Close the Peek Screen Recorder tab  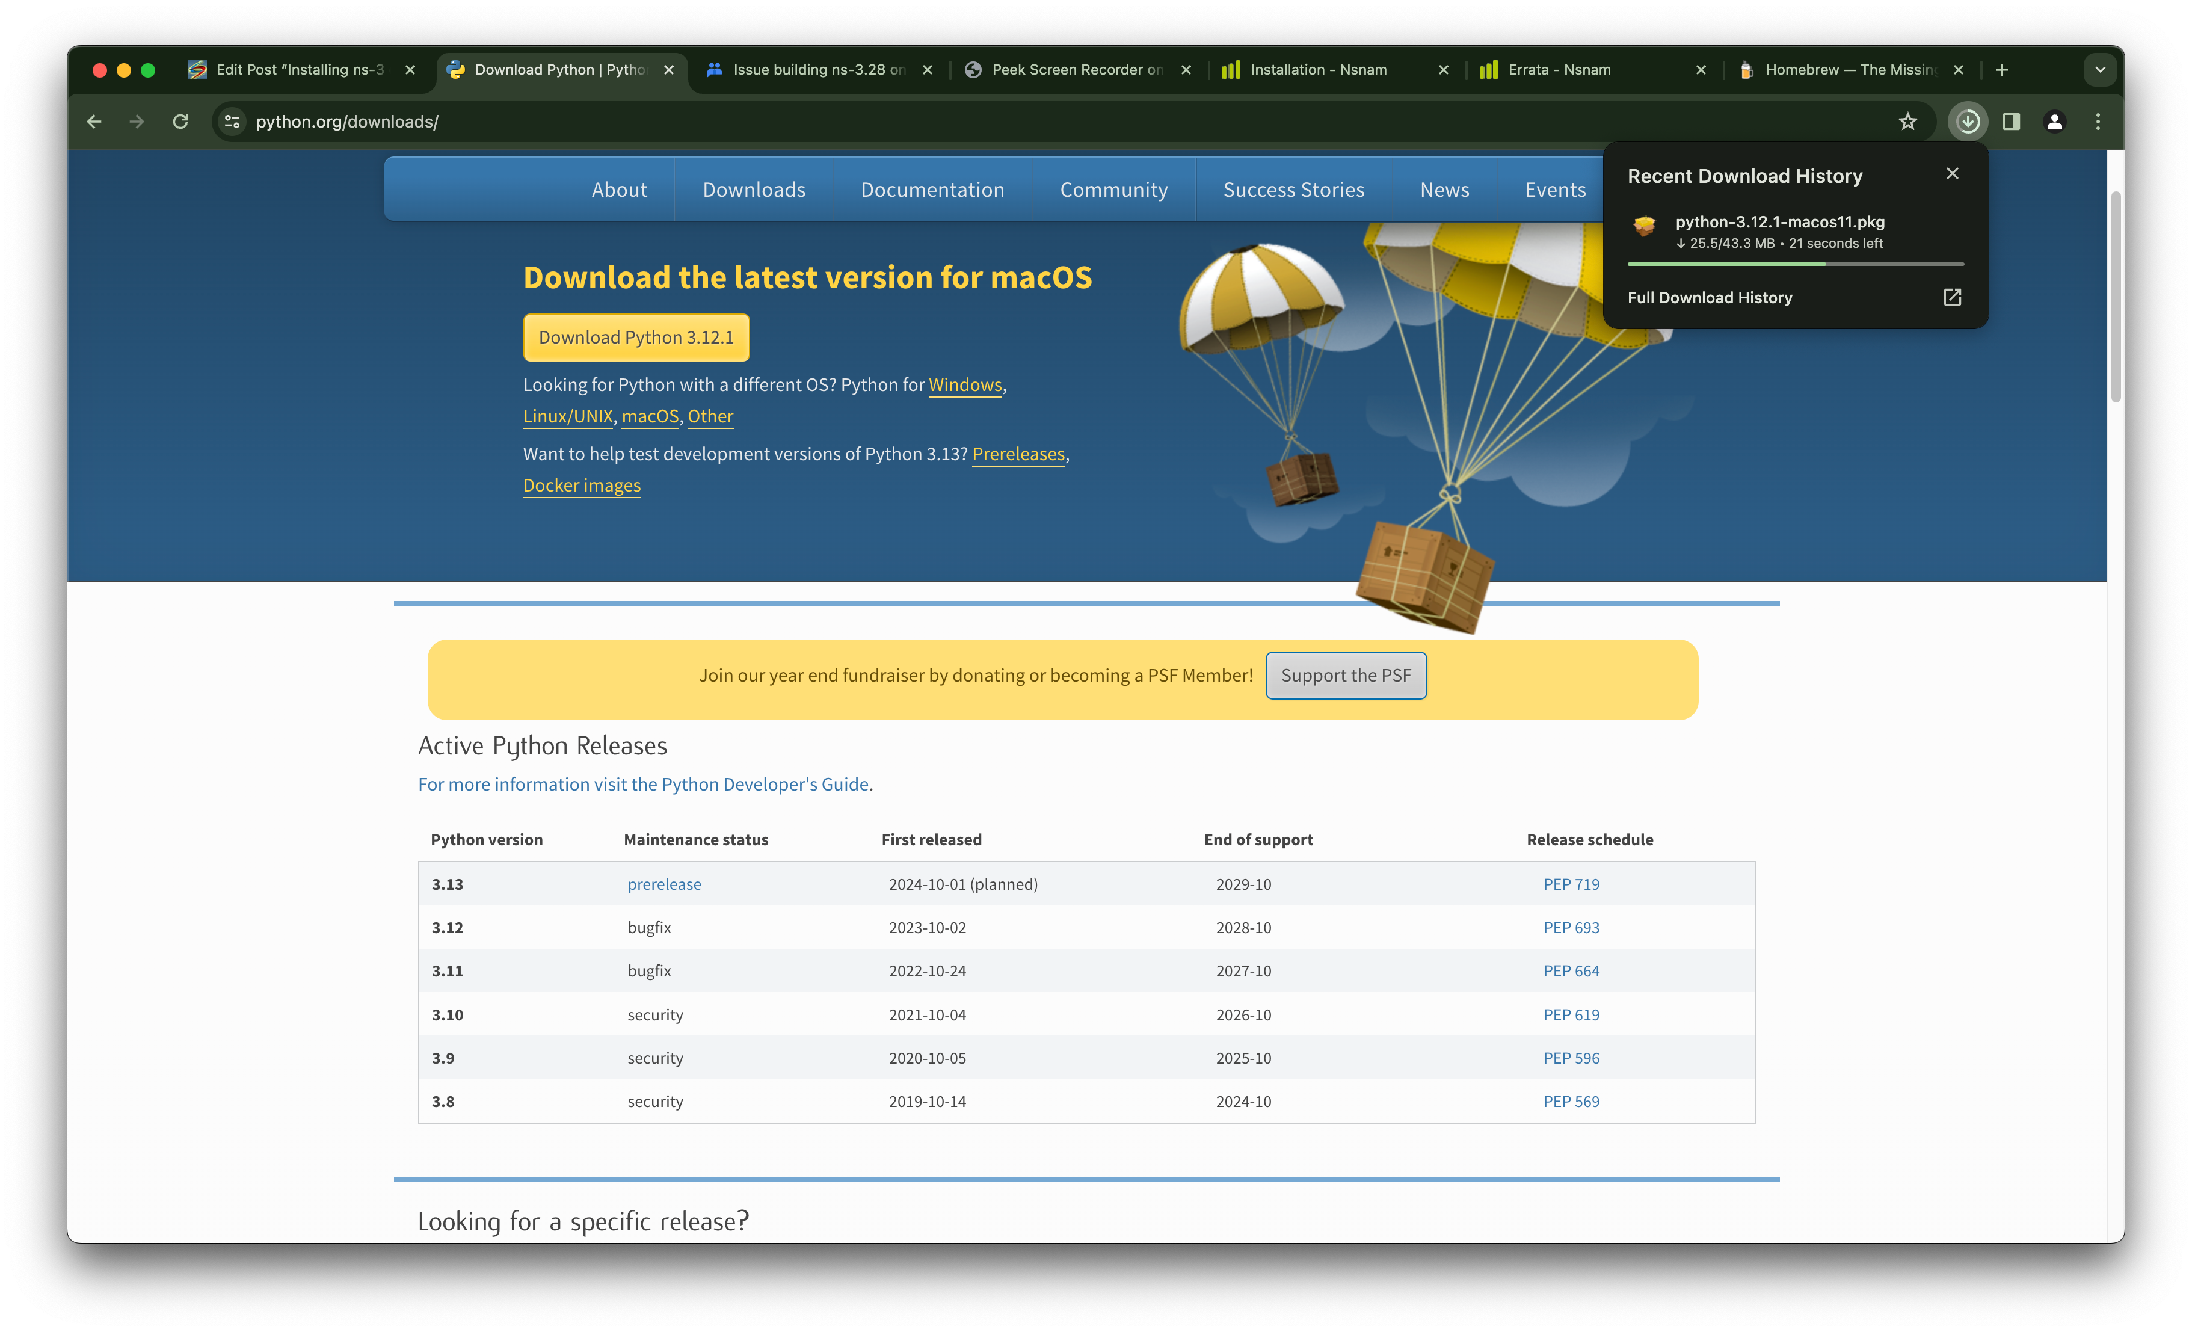pyautogui.click(x=1186, y=69)
